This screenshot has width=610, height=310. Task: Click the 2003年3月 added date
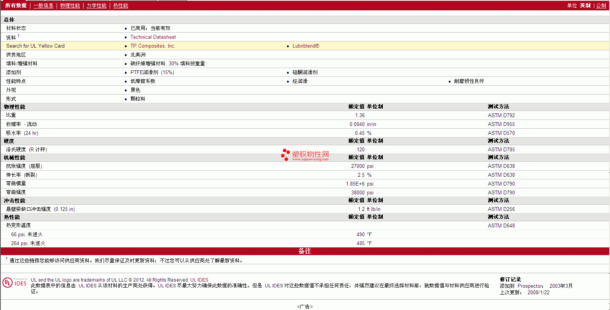(x=561, y=286)
